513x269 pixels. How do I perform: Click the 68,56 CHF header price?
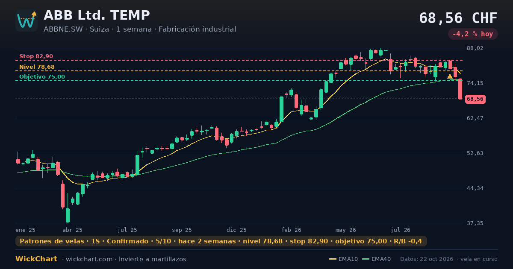[x=458, y=18]
